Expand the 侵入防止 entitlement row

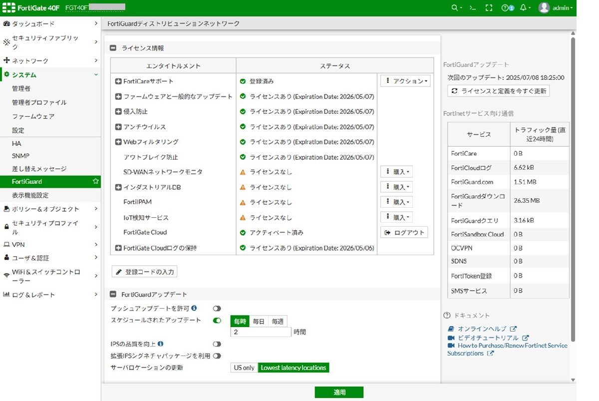coord(118,112)
